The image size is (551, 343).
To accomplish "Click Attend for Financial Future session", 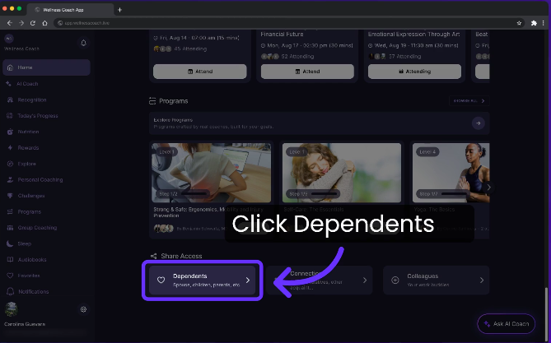I will [x=307, y=72].
